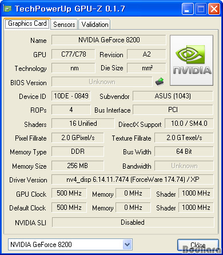The image size is (223, 255).
Task: Click the Die Size mm² field
Action: [146, 68]
